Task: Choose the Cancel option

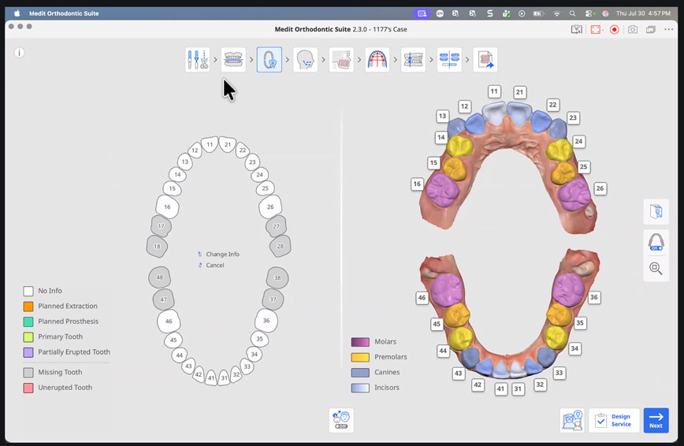Action: click(x=215, y=265)
